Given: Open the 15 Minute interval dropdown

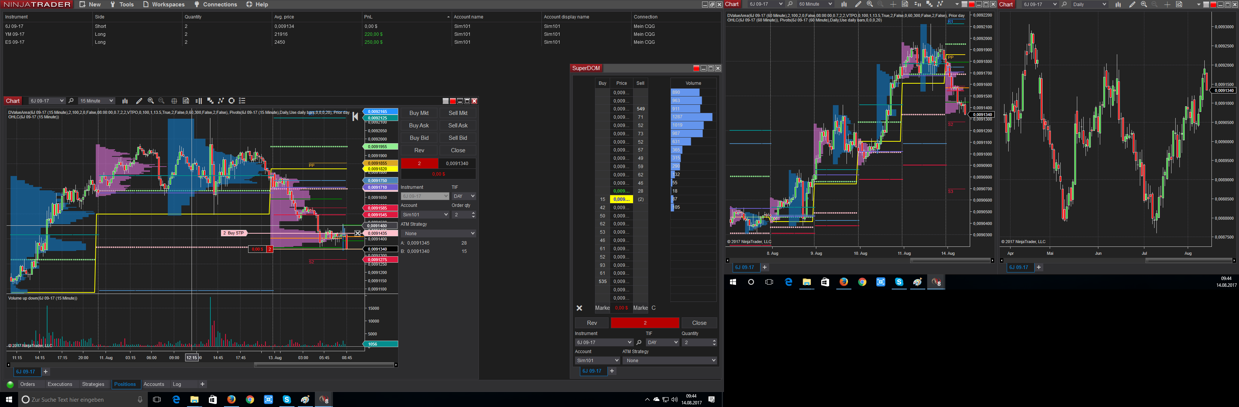Looking at the screenshot, I should click(x=97, y=101).
